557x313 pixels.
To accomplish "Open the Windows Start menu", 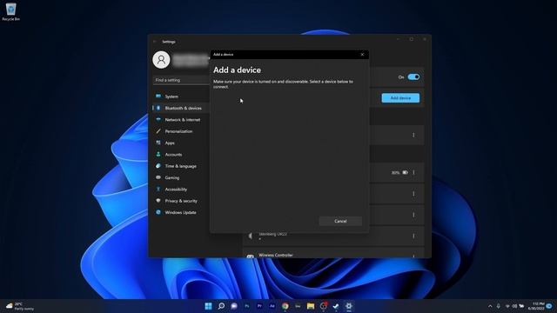I will click(x=209, y=306).
